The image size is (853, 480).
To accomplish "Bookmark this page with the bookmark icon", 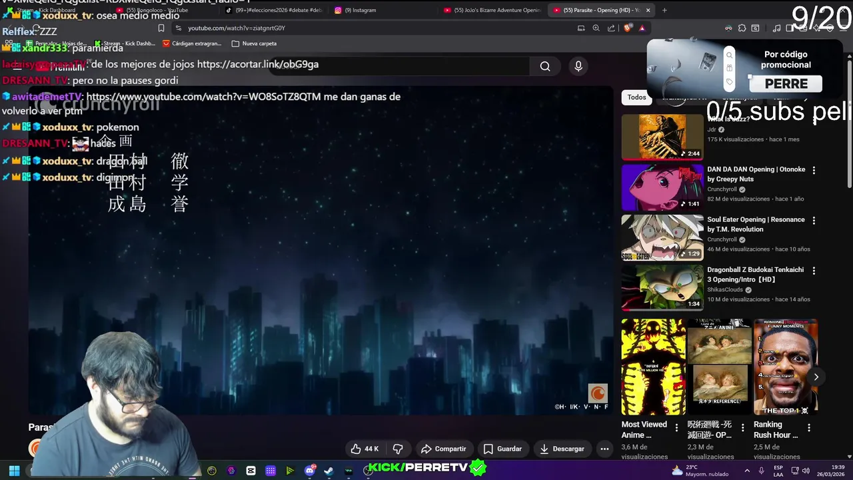I will (x=161, y=28).
